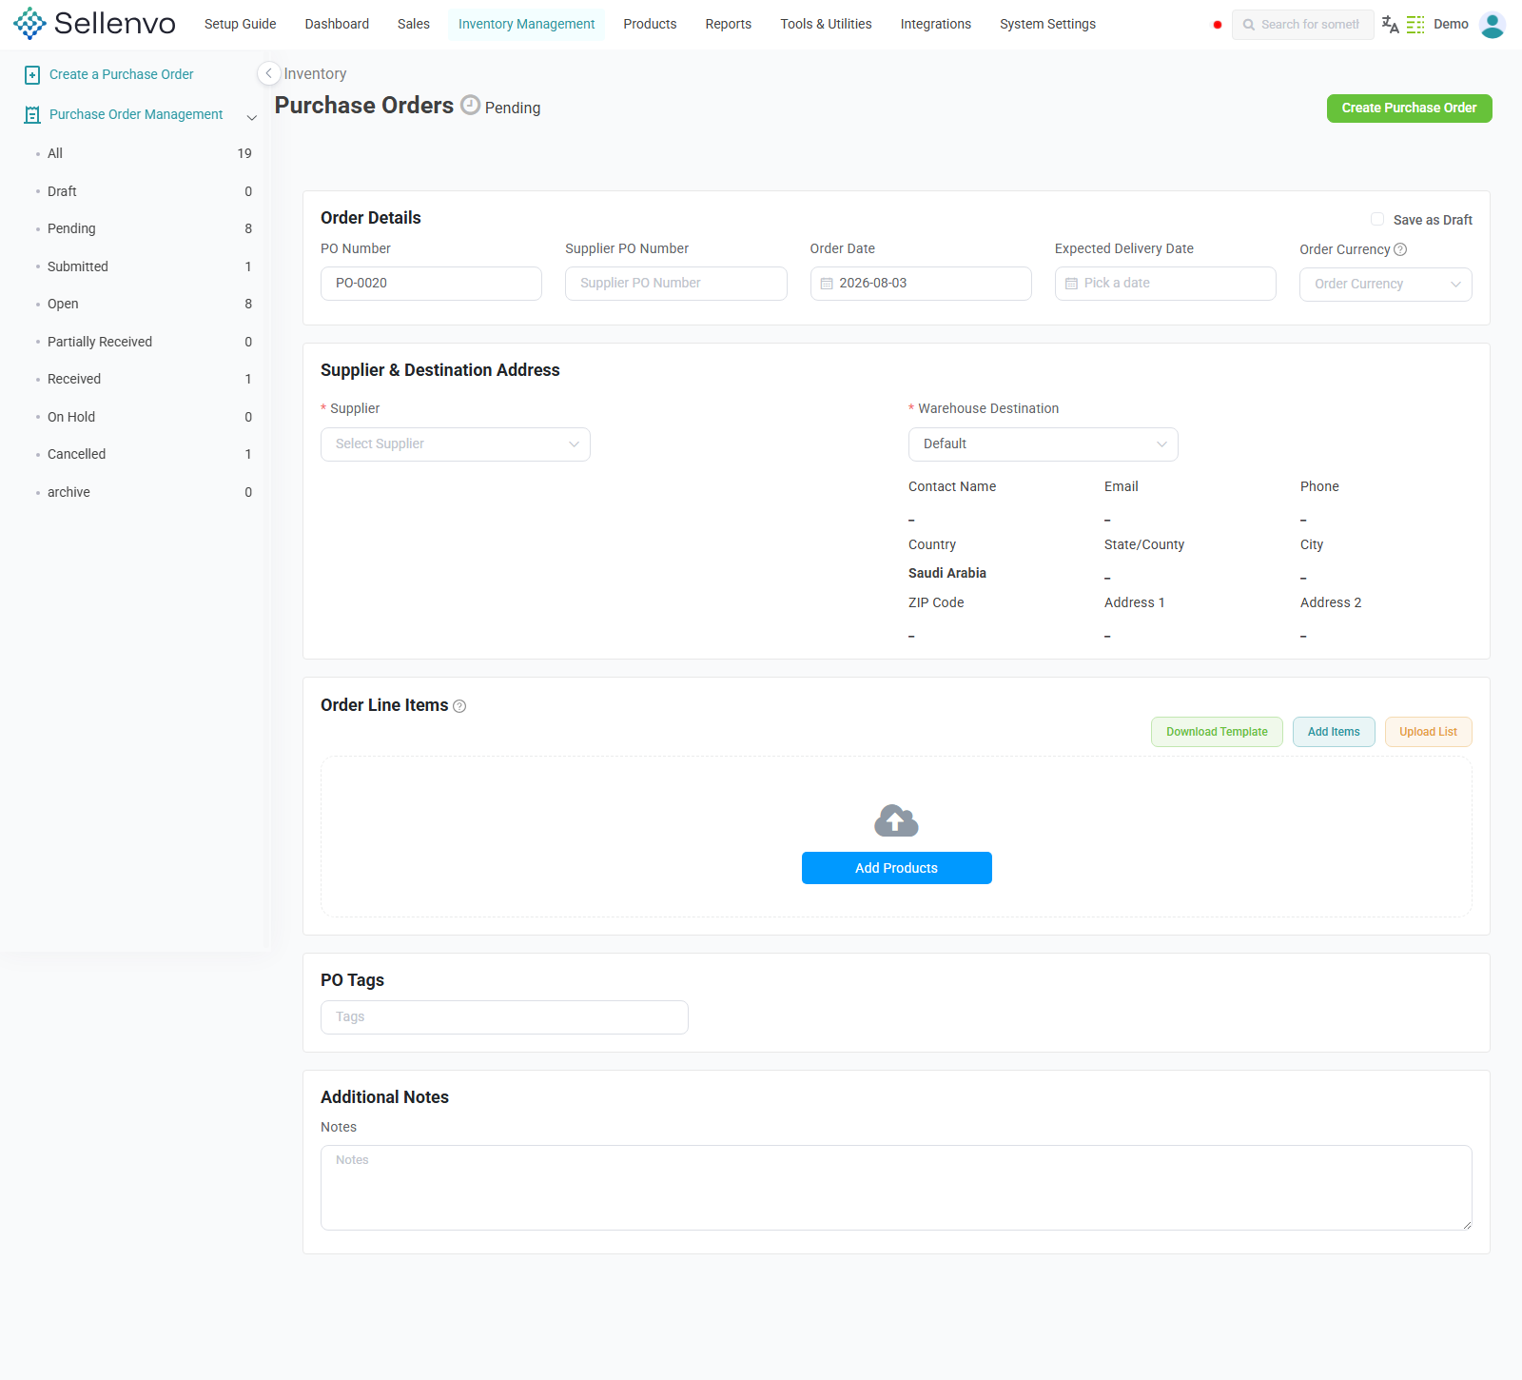The image size is (1522, 1380).
Task: Click the Sellenvo logo icon
Action: [x=29, y=24]
